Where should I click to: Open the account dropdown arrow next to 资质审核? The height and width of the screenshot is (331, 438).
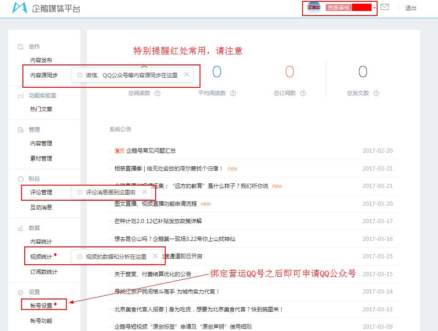[374, 8]
